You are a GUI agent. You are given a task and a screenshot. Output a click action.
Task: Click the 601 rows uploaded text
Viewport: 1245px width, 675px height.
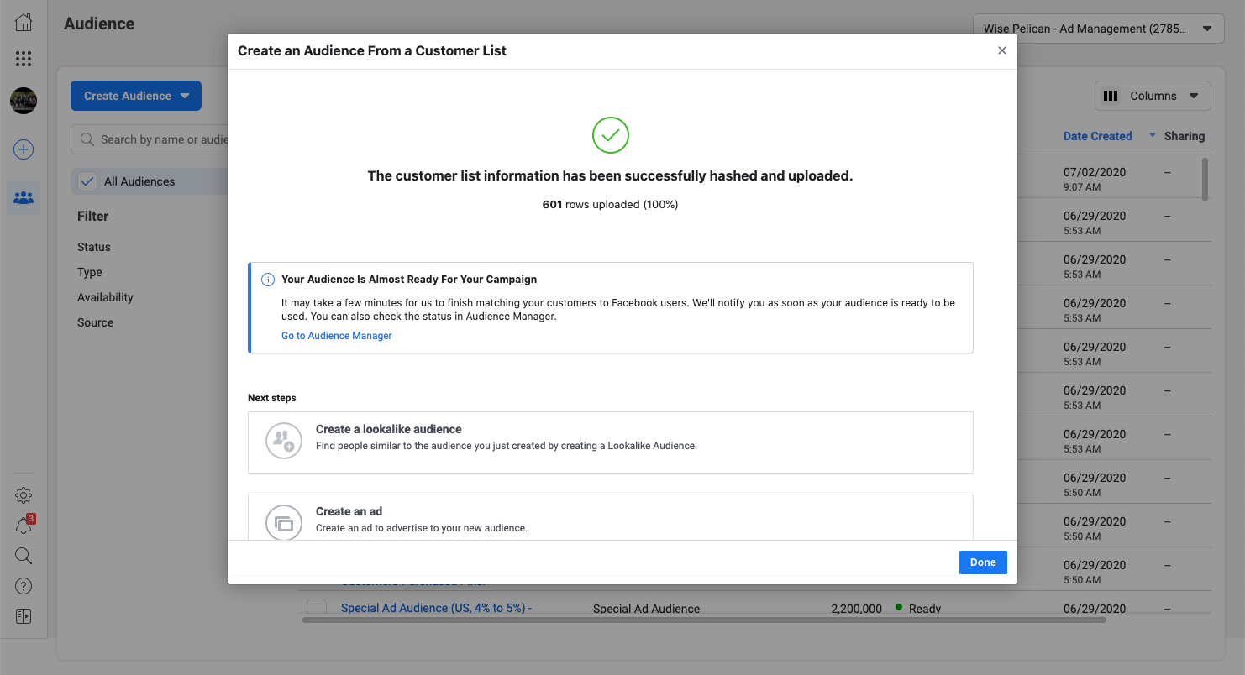[610, 204]
